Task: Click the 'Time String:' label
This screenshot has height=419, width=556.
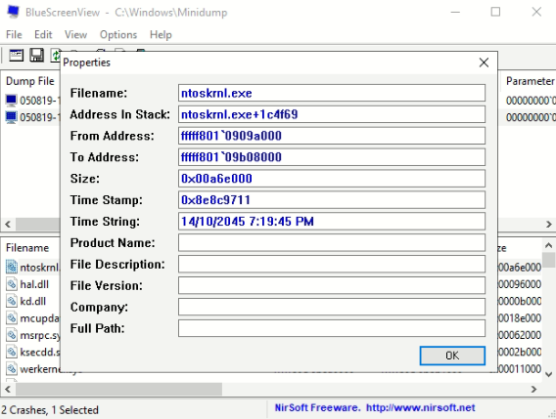Action: [x=105, y=222]
